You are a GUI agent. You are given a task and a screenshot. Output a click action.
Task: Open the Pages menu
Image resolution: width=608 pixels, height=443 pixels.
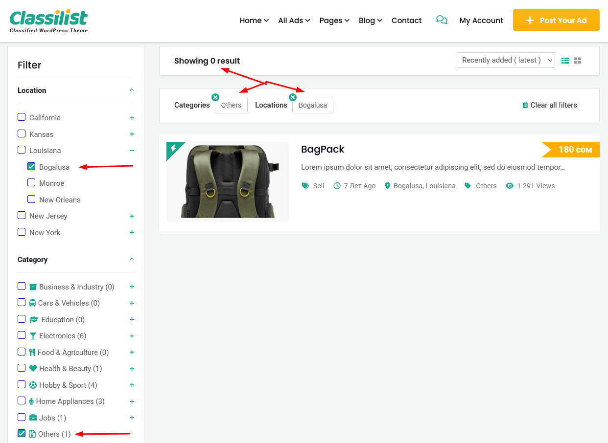[334, 21]
